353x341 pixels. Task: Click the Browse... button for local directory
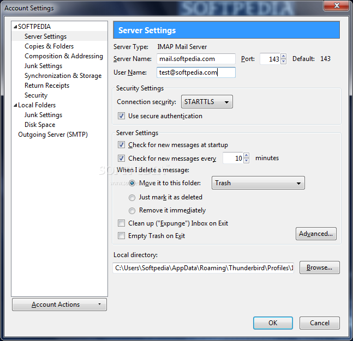[320, 267]
